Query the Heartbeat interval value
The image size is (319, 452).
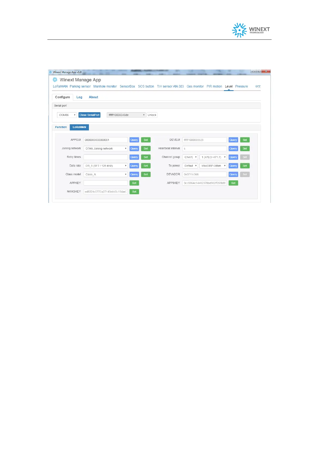click(233, 148)
